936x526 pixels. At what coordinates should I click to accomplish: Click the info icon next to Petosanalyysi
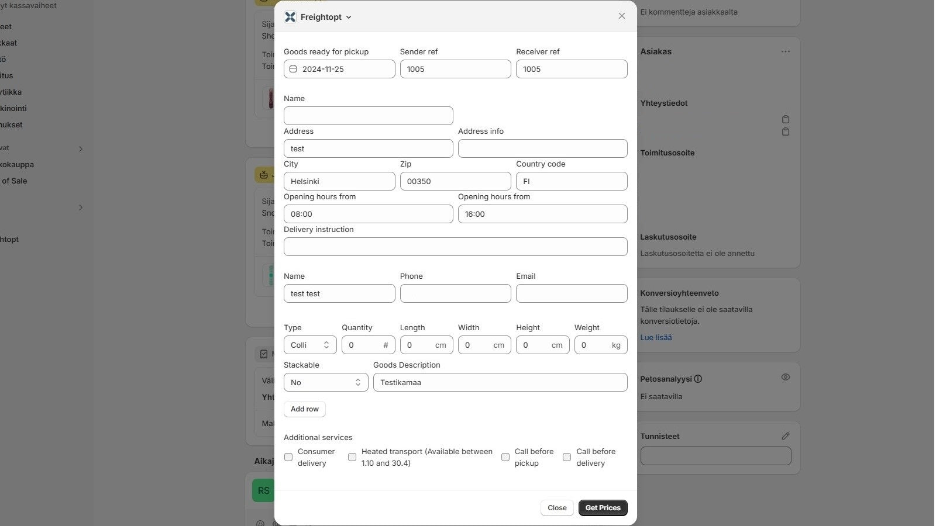[x=699, y=379]
